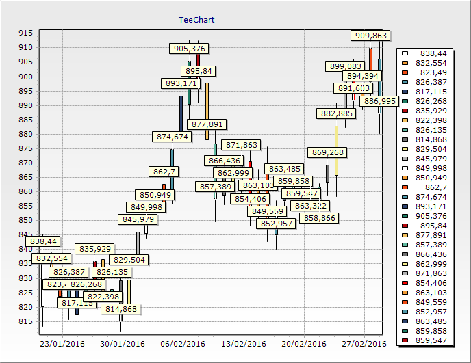
Task: Click the 858,866 chart mark label
Action: 319,218
